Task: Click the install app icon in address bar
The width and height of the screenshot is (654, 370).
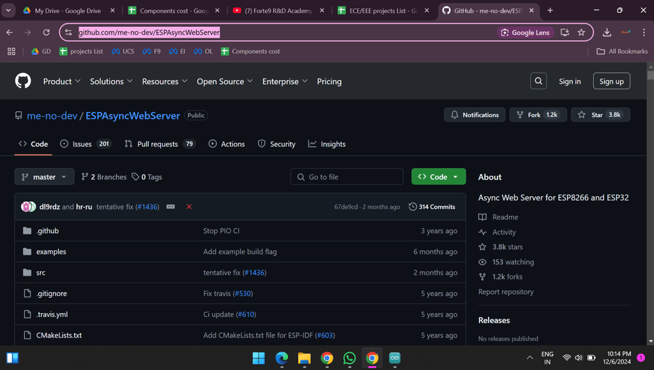Action: click(565, 32)
